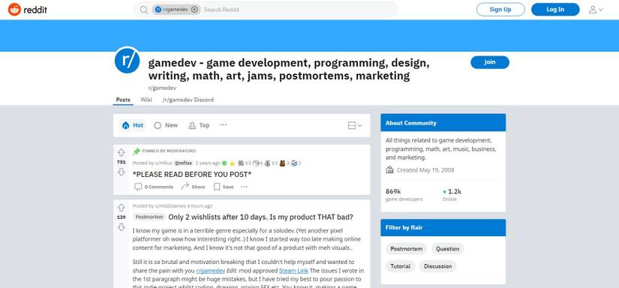
Task: Open more sort options ellipsis
Action: click(224, 124)
